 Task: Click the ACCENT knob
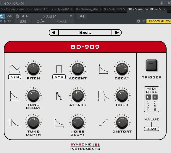pos(78,69)
